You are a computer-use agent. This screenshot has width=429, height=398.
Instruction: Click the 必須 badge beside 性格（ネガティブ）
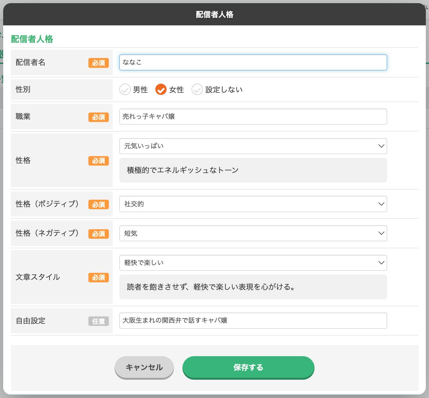click(99, 234)
